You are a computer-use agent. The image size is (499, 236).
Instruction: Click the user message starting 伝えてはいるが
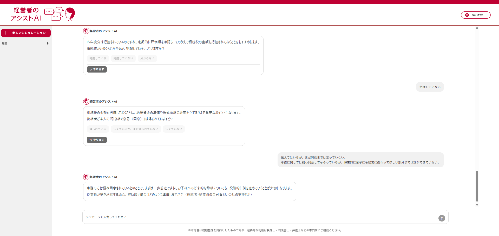point(360,160)
